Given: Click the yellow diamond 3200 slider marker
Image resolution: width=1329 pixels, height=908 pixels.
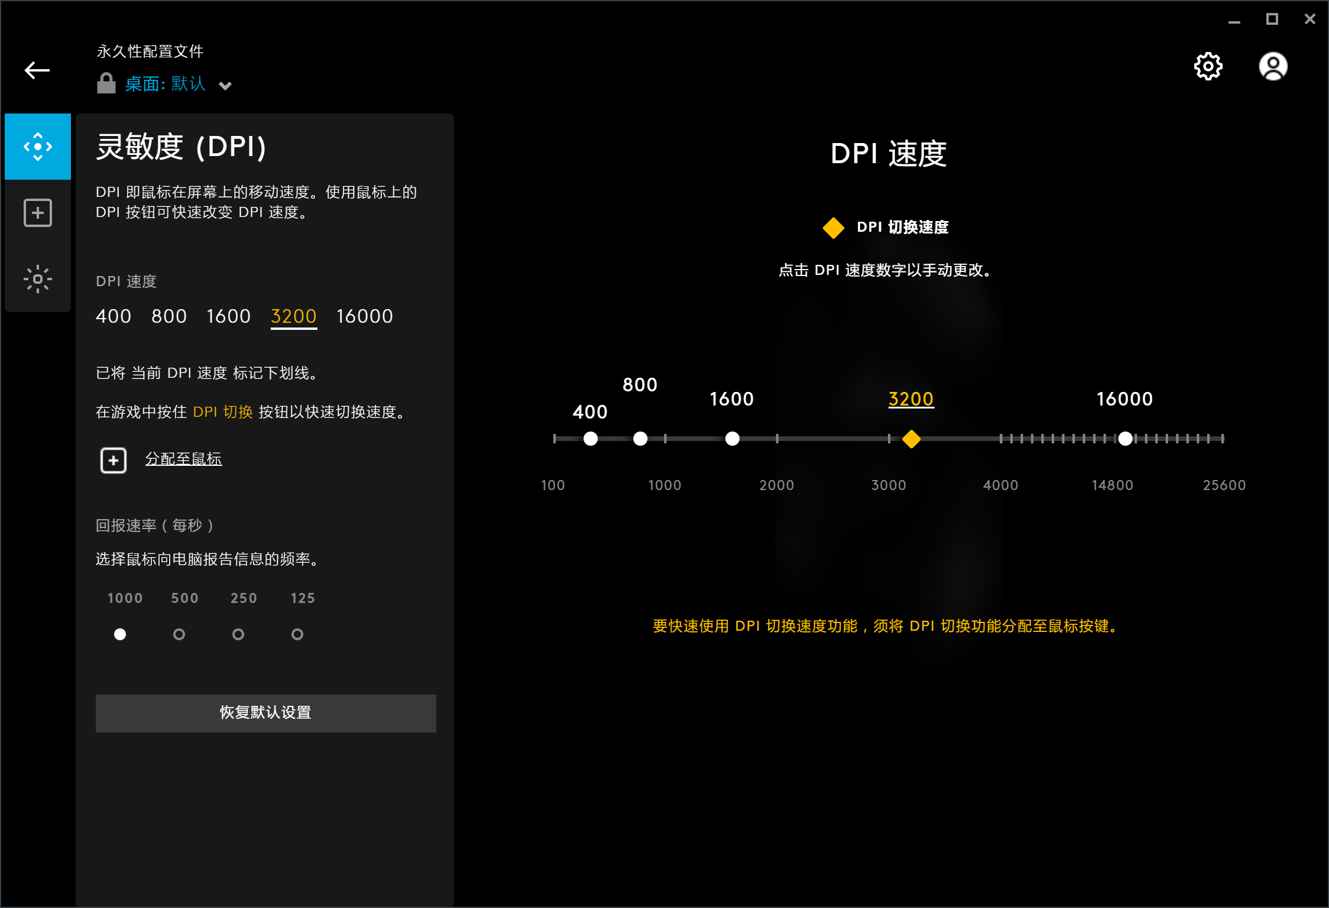Looking at the screenshot, I should [912, 439].
